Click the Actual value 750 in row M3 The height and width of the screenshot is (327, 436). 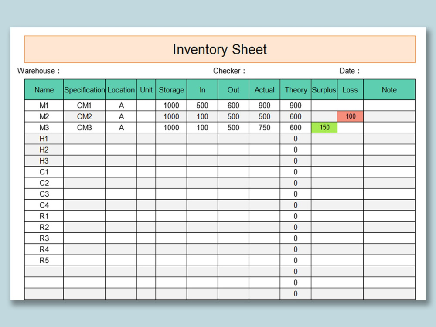click(x=265, y=128)
